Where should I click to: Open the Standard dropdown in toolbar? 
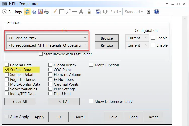click(134, 12)
